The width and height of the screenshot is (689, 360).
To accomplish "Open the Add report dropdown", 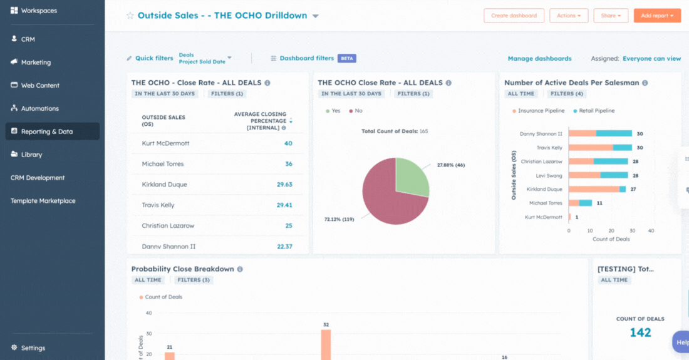I will pos(657,16).
